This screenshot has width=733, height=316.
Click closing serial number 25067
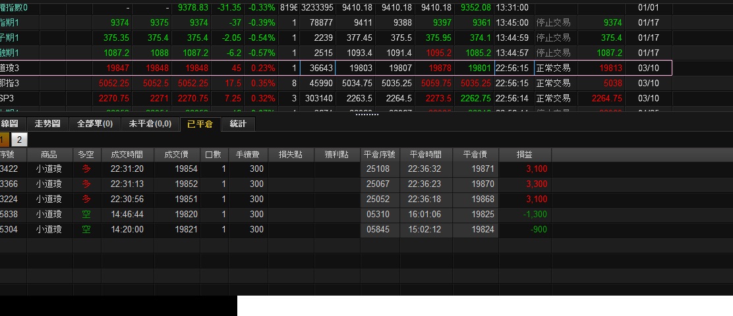click(x=378, y=184)
